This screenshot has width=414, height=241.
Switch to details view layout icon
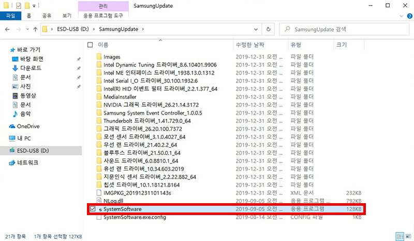[400, 236]
